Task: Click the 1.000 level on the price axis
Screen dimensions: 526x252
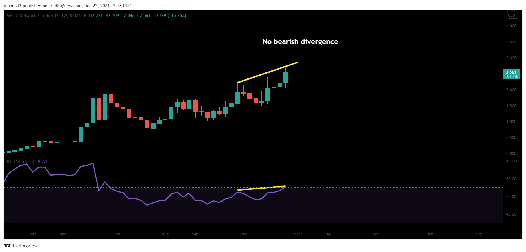Action: [x=511, y=122]
